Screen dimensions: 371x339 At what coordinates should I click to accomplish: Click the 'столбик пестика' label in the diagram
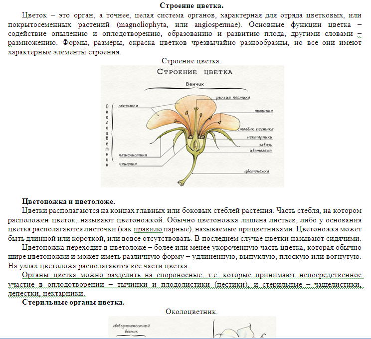(x=255, y=129)
